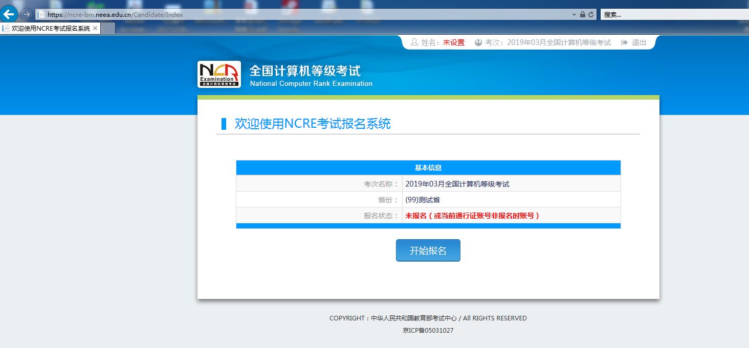Open a new tab via the blank tab button
Viewport: 749px width, 348px height.
(107, 29)
